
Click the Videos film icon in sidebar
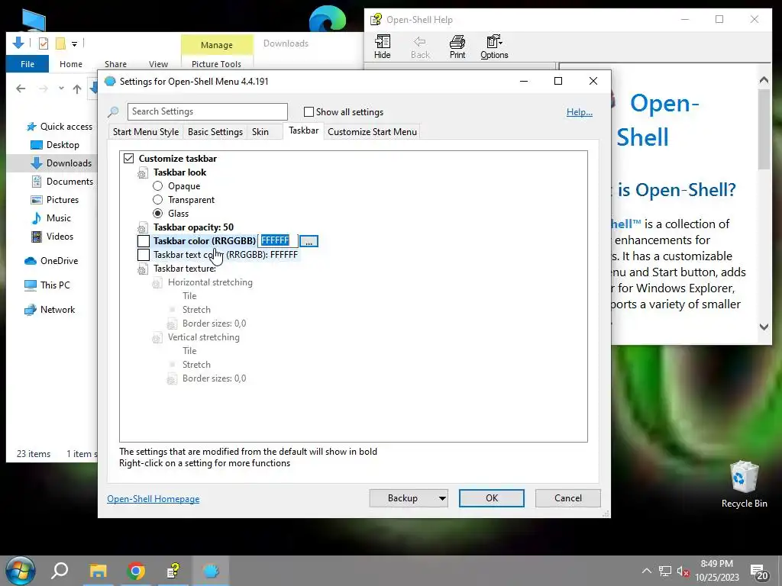(37, 237)
